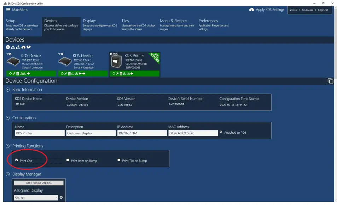
Task: Open the MainMenu hamburger icon
Action: pyautogui.click(x=8, y=10)
